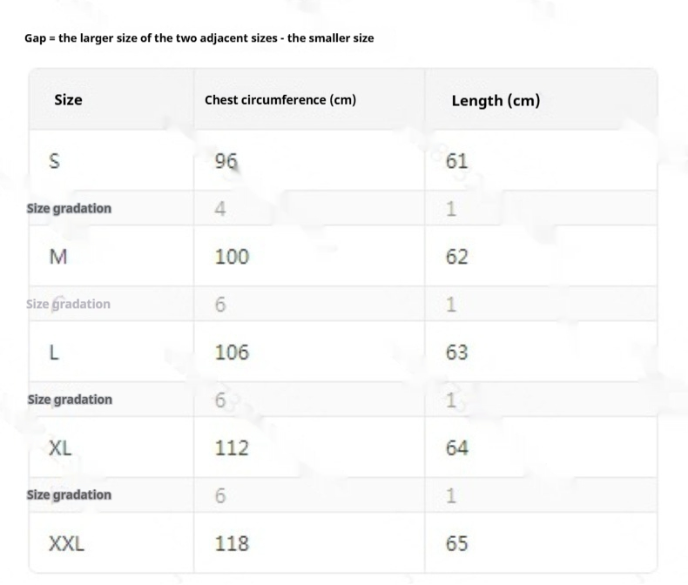Viewport: 688px width, 585px height.
Task: Click chest value 112
Action: [x=232, y=448]
